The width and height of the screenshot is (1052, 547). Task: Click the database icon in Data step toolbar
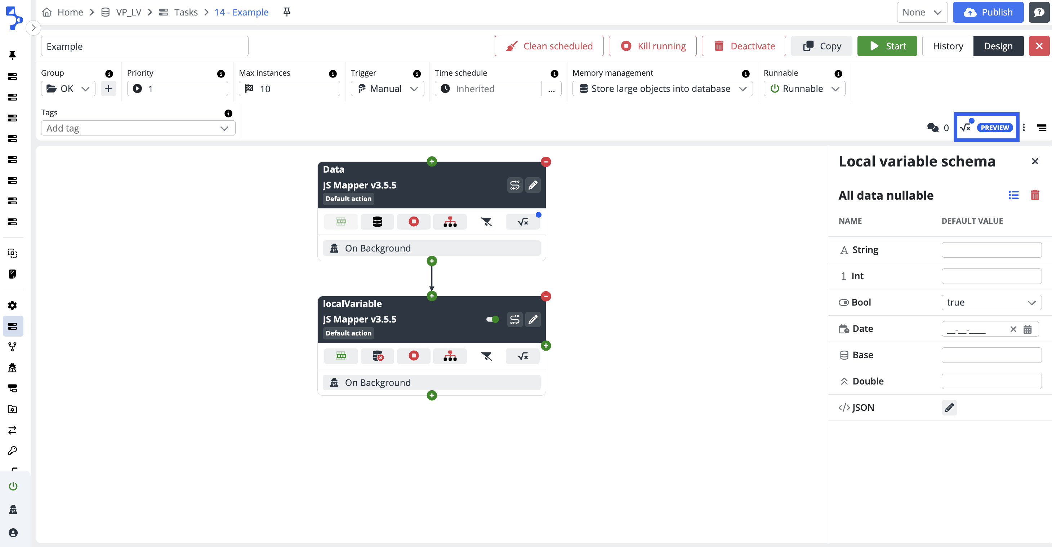click(x=377, y=221)
